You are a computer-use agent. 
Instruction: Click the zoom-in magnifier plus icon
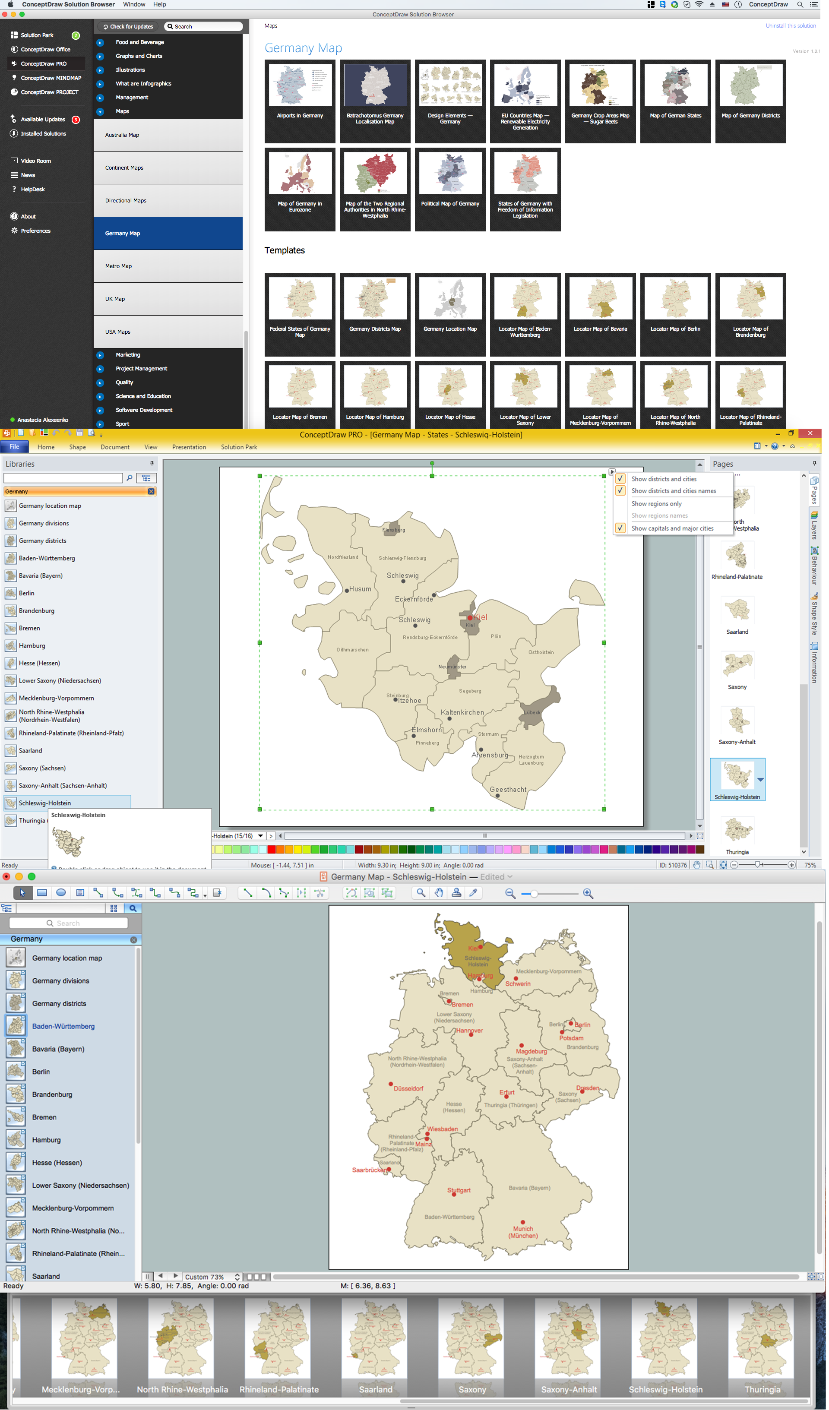click(x=589, y=894)
